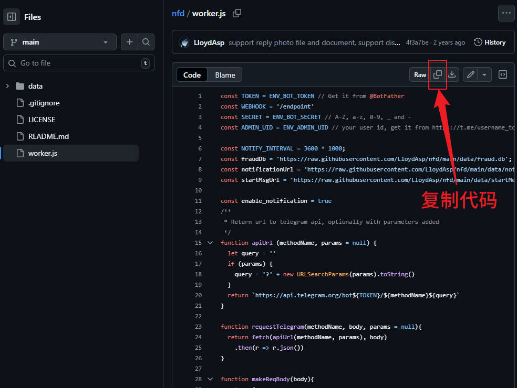Open the commit History link
517x388 pixels.
490,42
